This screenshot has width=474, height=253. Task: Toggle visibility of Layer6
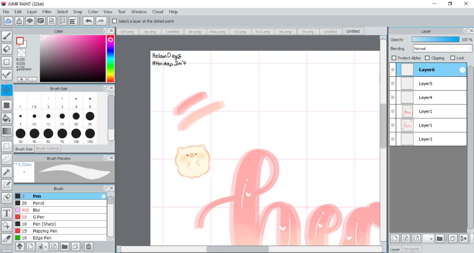pos(393,70)
